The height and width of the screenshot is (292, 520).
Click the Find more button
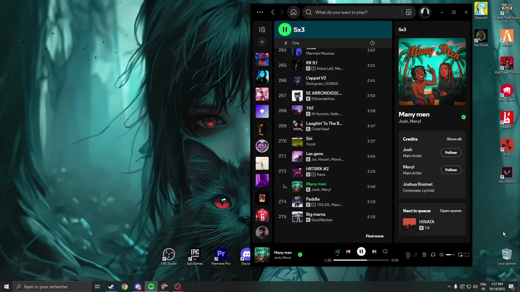coord(375,236)
